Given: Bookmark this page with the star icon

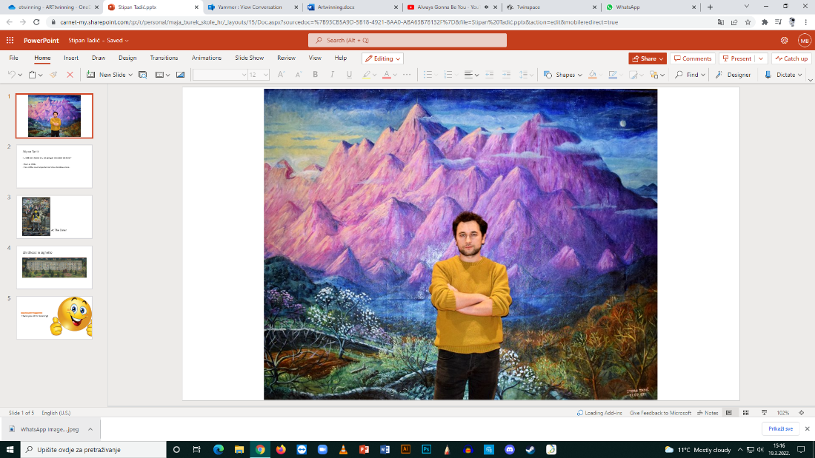Looking at the screenshot, I should point(748,22).
